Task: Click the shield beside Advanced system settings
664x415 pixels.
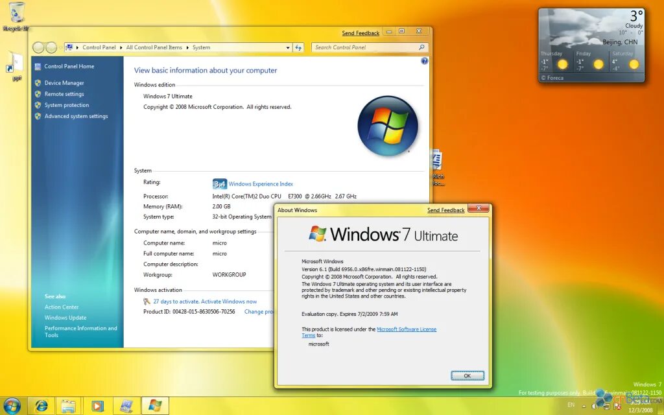Action: coord(38,116)
